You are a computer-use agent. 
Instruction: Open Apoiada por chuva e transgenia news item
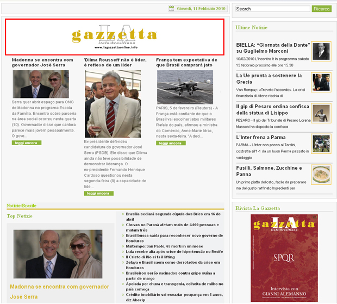[174, 287]
